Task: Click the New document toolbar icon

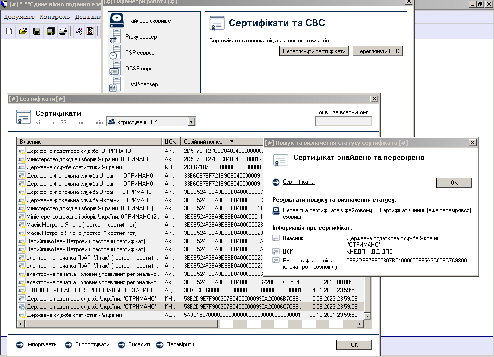Action: point(9,32)
